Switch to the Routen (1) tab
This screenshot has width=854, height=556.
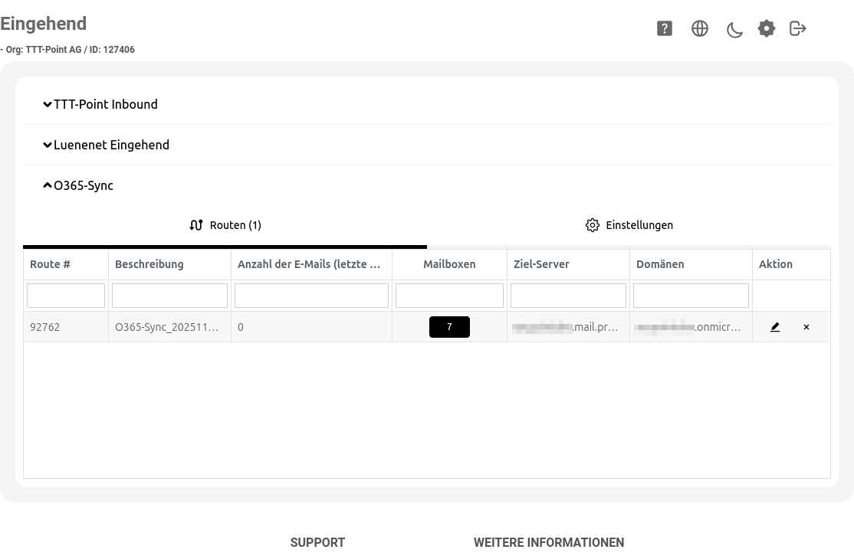click(x=225, y=225)
